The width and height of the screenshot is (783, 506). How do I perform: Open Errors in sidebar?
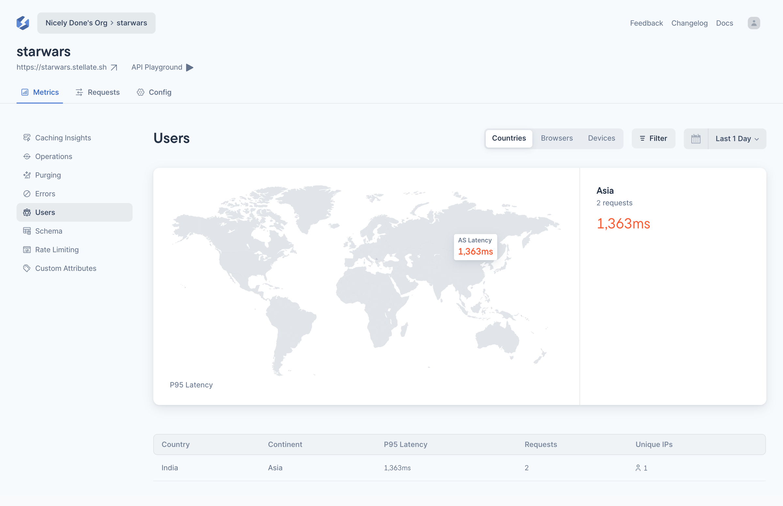tap(74, 194)
